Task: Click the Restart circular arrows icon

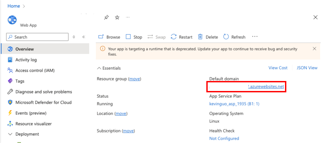Action: 174,37
